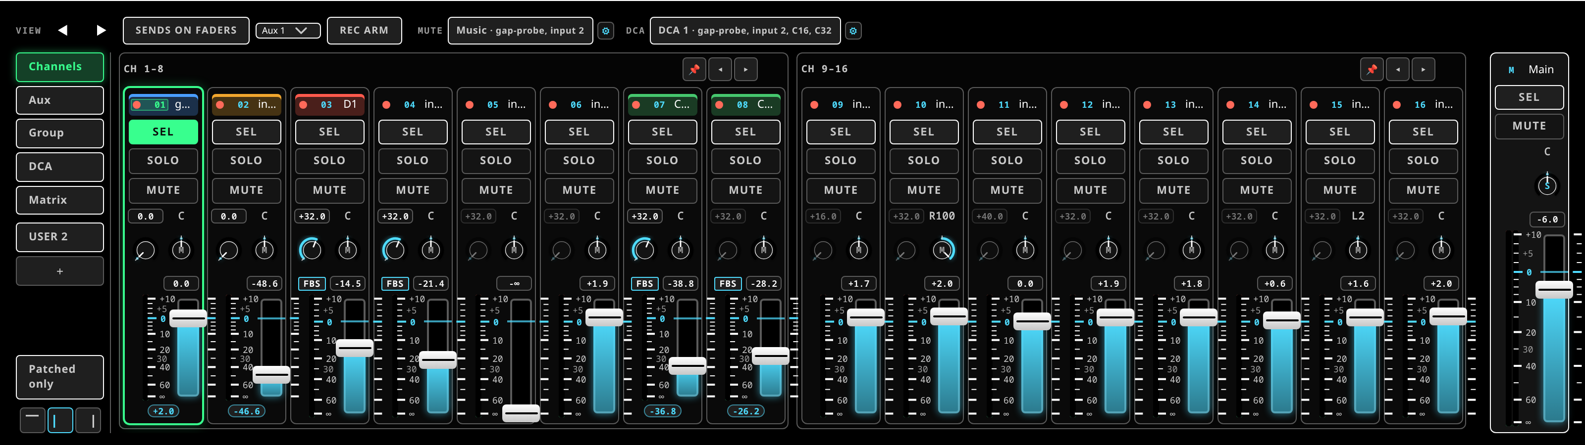The width and height of the screenshot is (1585, 445).
Task: Click the pan knob on channel 10
Action: (x=942, y=250)
